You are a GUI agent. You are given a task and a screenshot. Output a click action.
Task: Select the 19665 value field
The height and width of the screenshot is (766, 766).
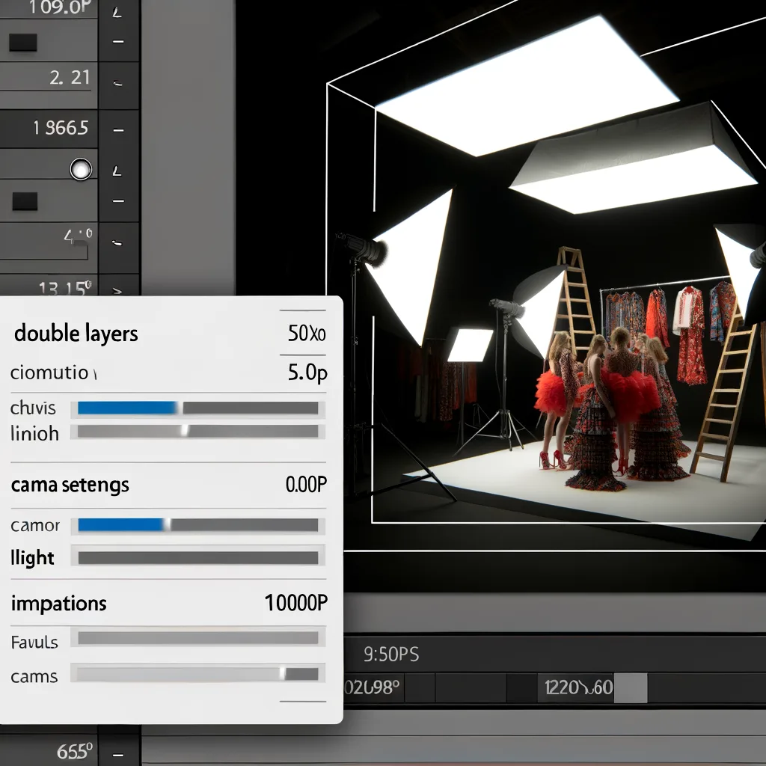(60, 129)
